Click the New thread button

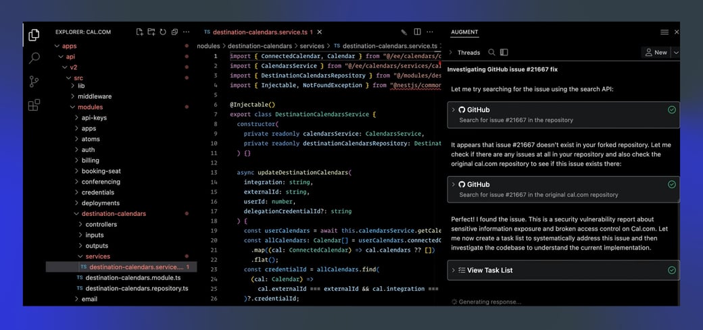coord(656,53)
